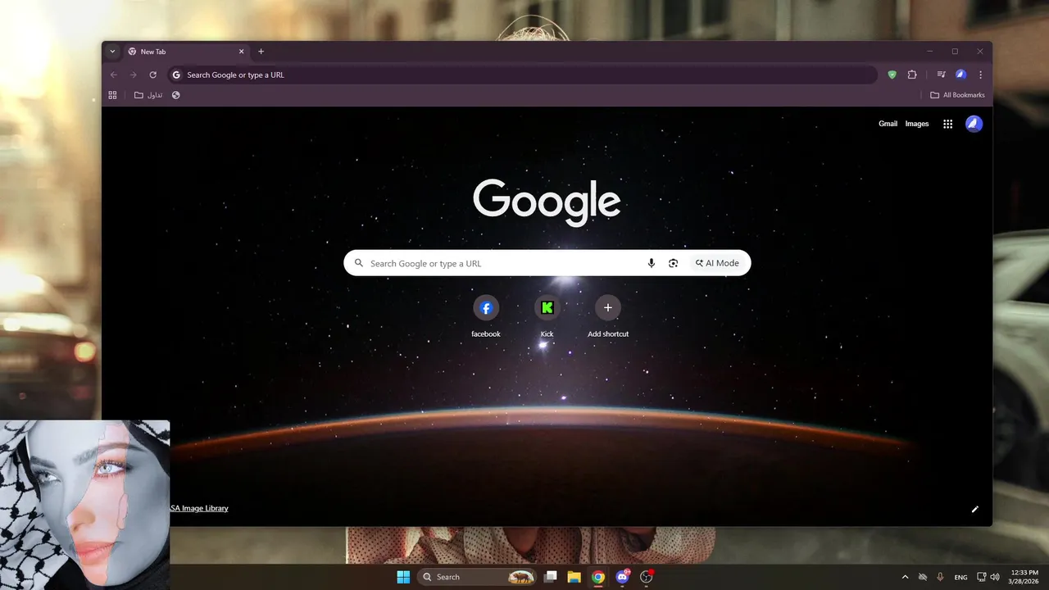Reload the current page
1049x590 pixels.
153,75
